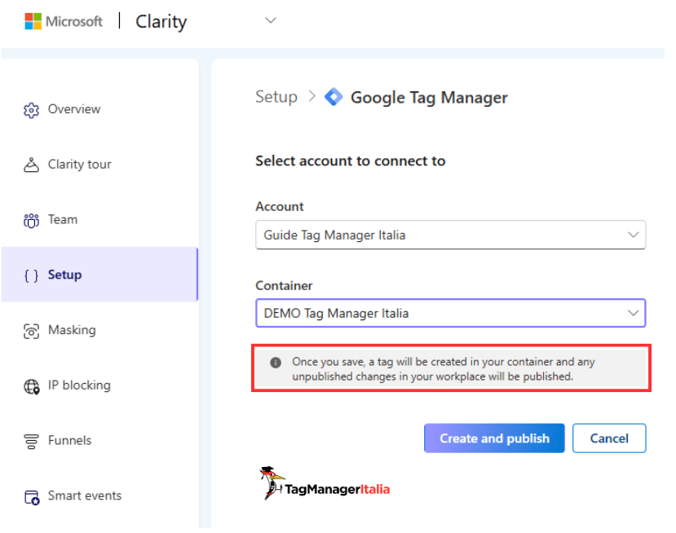Screen dimensions: 676x533
Task: Open the Account dropdown
Action: point(450,235)
